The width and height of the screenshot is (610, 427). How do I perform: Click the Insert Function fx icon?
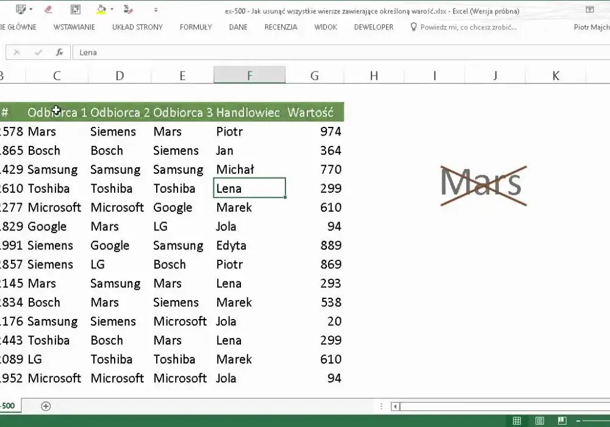click(x=59, y=52)
